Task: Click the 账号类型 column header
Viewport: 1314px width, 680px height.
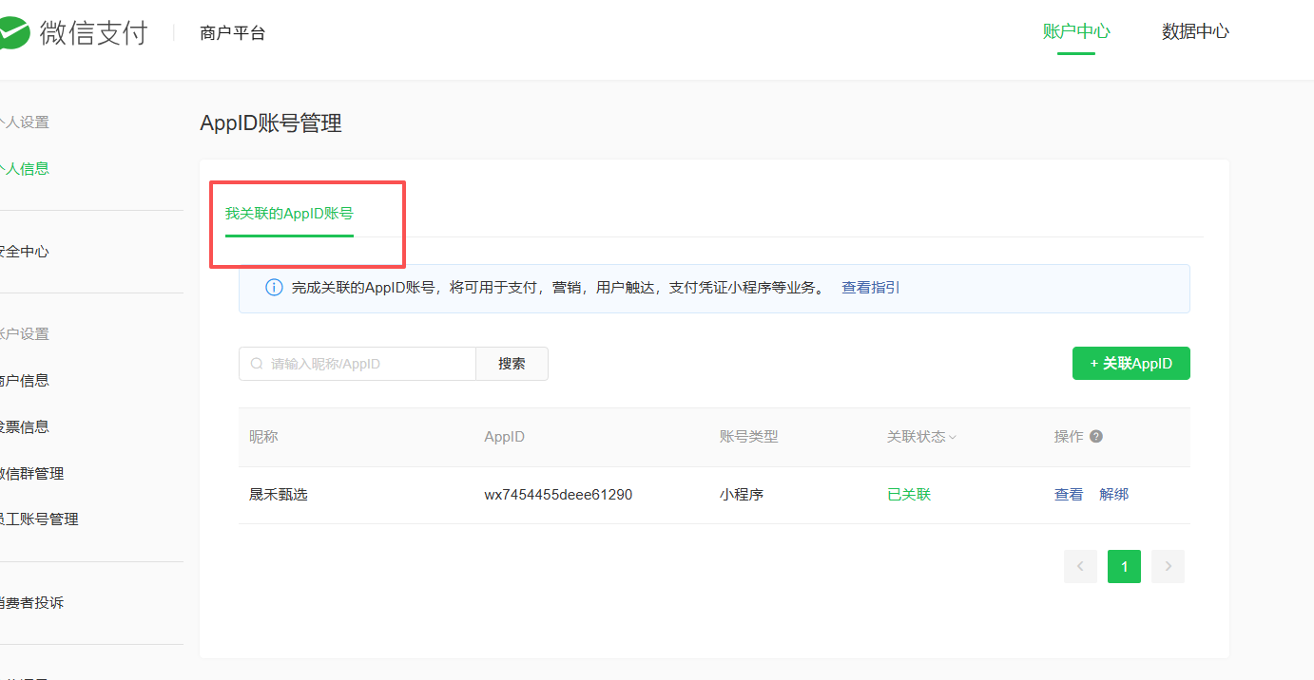Action: [749, 437]
